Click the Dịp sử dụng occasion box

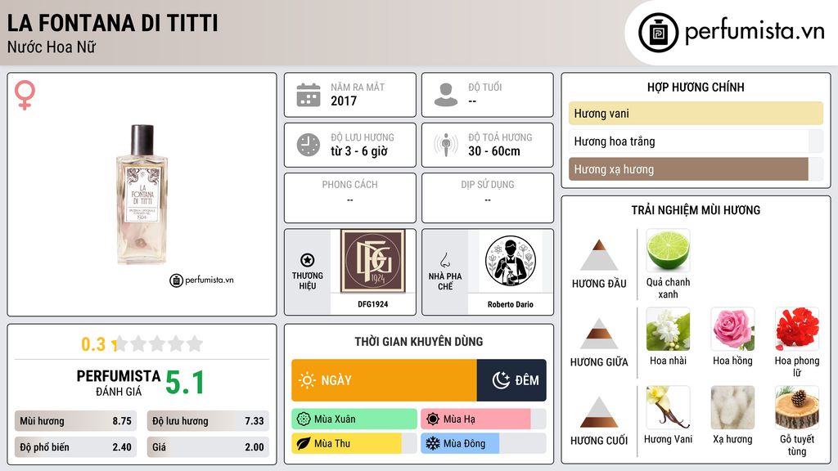tap(488, 198)
